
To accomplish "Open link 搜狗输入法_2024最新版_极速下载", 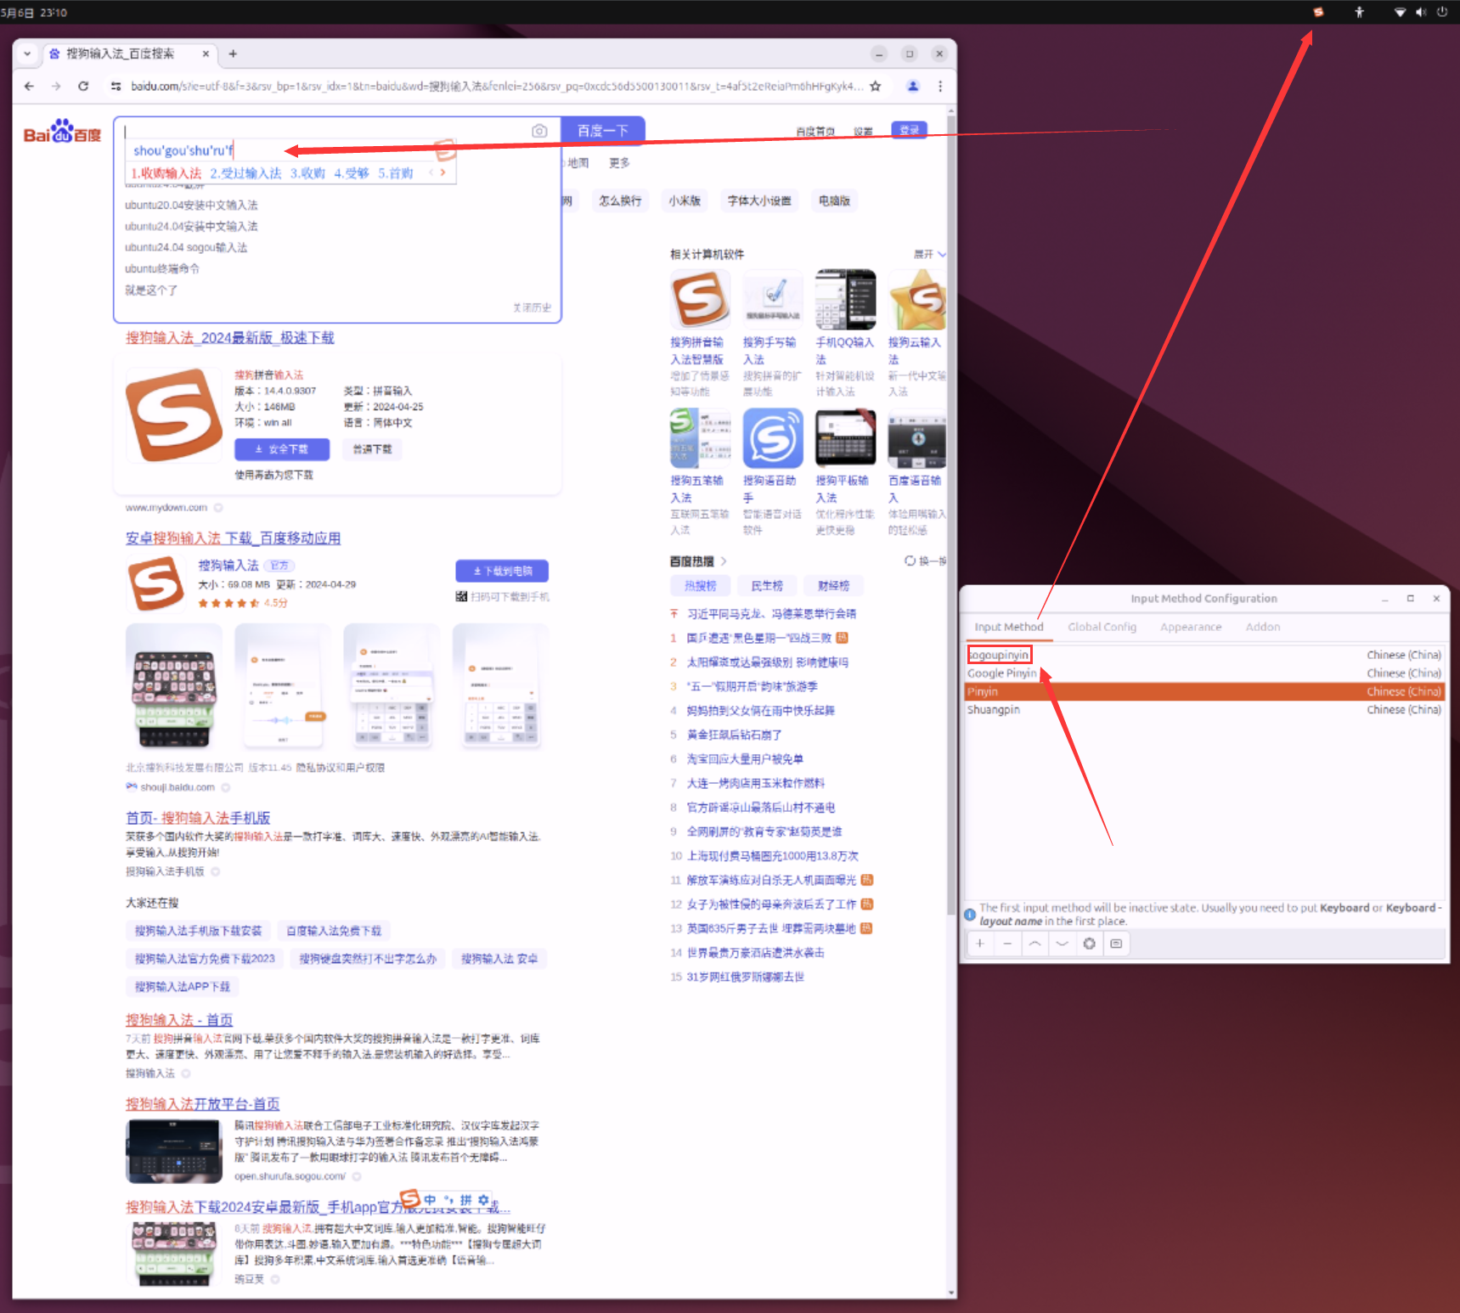I will (230, 338).
